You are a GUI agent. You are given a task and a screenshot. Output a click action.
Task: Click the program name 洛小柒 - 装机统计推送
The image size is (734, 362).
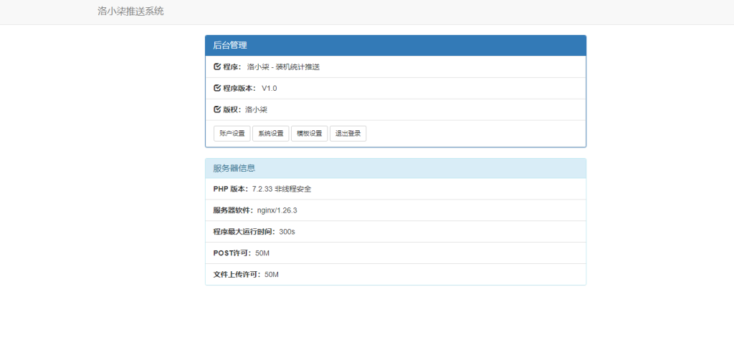click(x=283, y=67)
